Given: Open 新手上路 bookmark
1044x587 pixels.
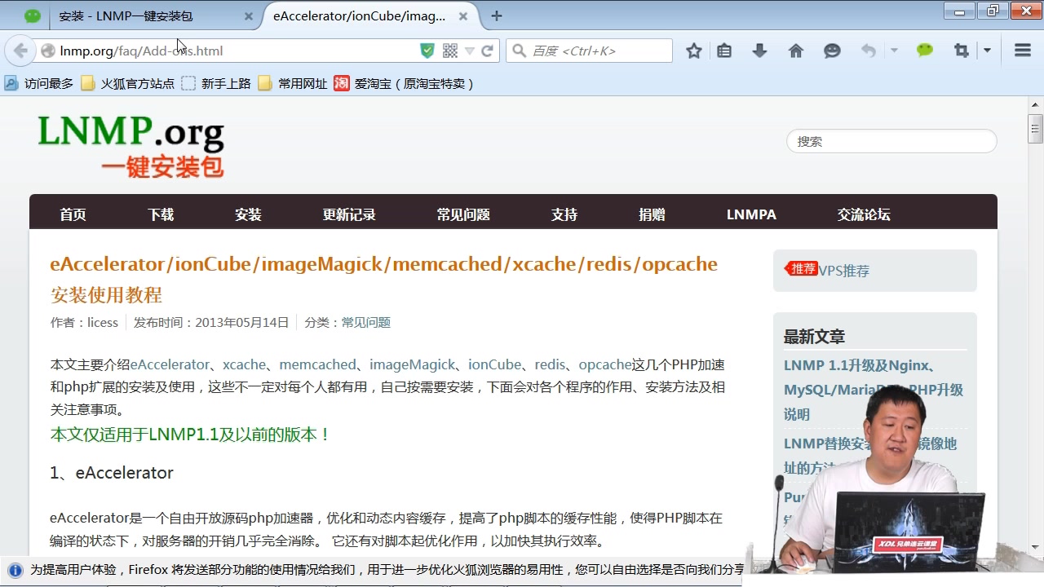Looking at the screenshot, I should [216, 83].
